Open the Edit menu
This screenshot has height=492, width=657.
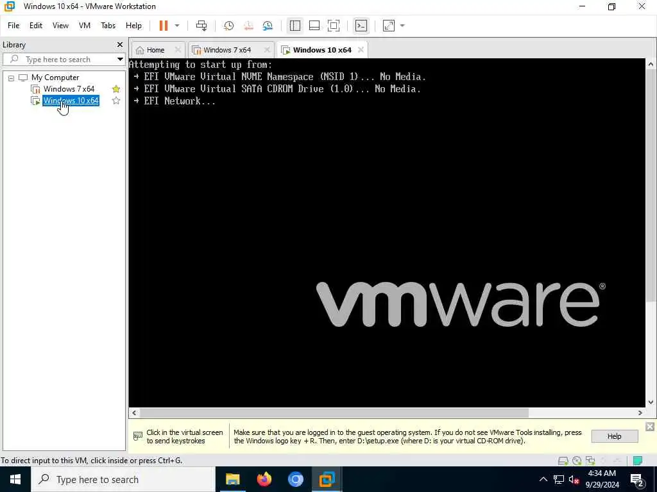[36, 26]
